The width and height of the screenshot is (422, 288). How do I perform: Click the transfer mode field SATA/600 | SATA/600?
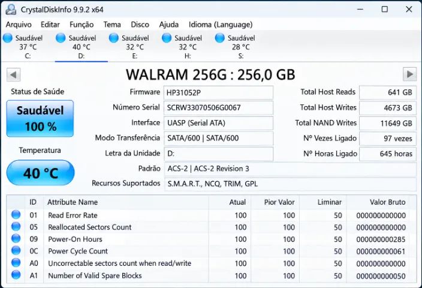pyautogui.click(x=218, y=138)
